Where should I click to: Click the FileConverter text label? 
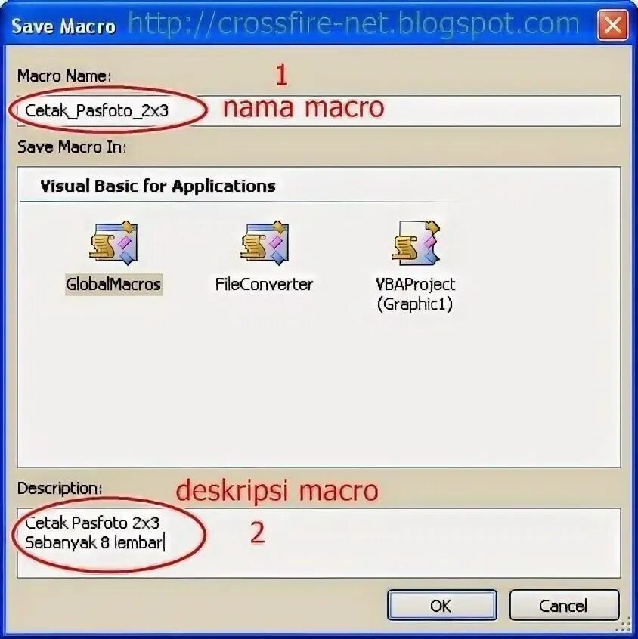tap(264, 285)
